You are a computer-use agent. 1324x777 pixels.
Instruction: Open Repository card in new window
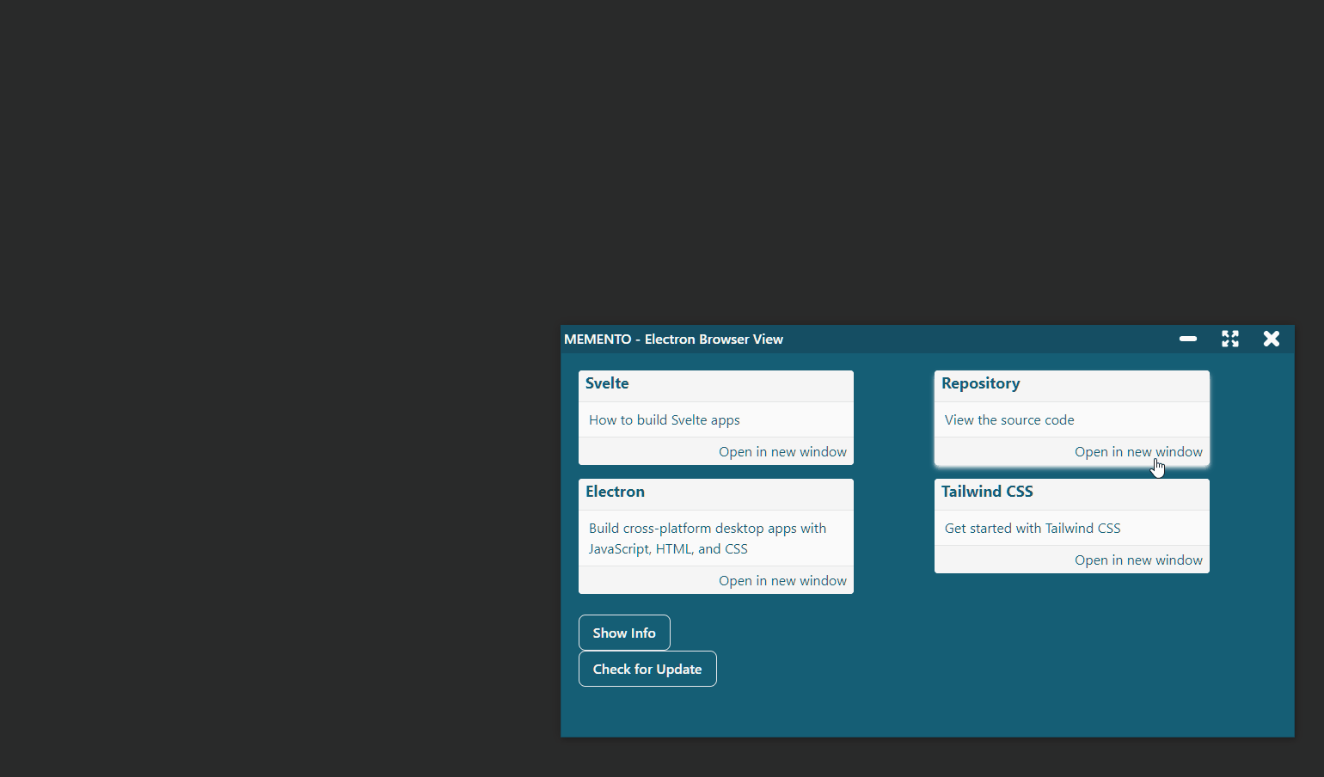[x=1138, y=452]
